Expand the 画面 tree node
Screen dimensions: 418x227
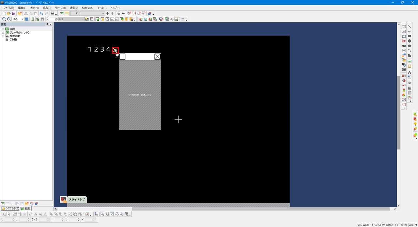(3, 29)
